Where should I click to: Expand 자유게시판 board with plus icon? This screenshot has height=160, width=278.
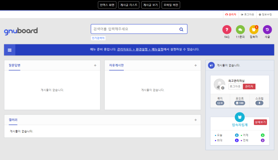click(x=196, y=65)
